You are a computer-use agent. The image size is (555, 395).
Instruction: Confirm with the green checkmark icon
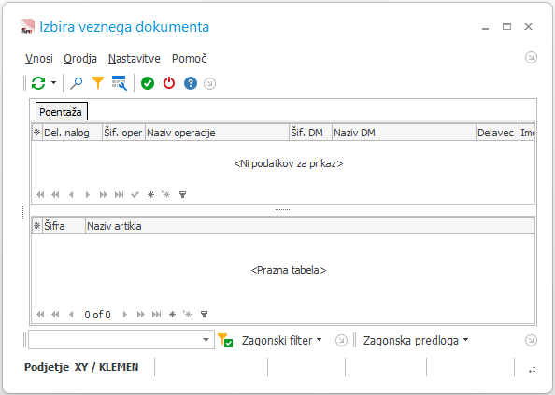tap(148, 83)
